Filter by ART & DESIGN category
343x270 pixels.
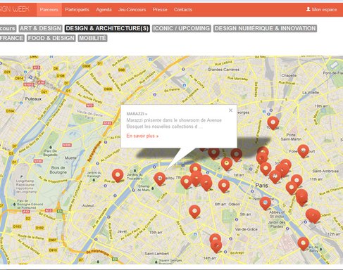(x=40, y=28)
